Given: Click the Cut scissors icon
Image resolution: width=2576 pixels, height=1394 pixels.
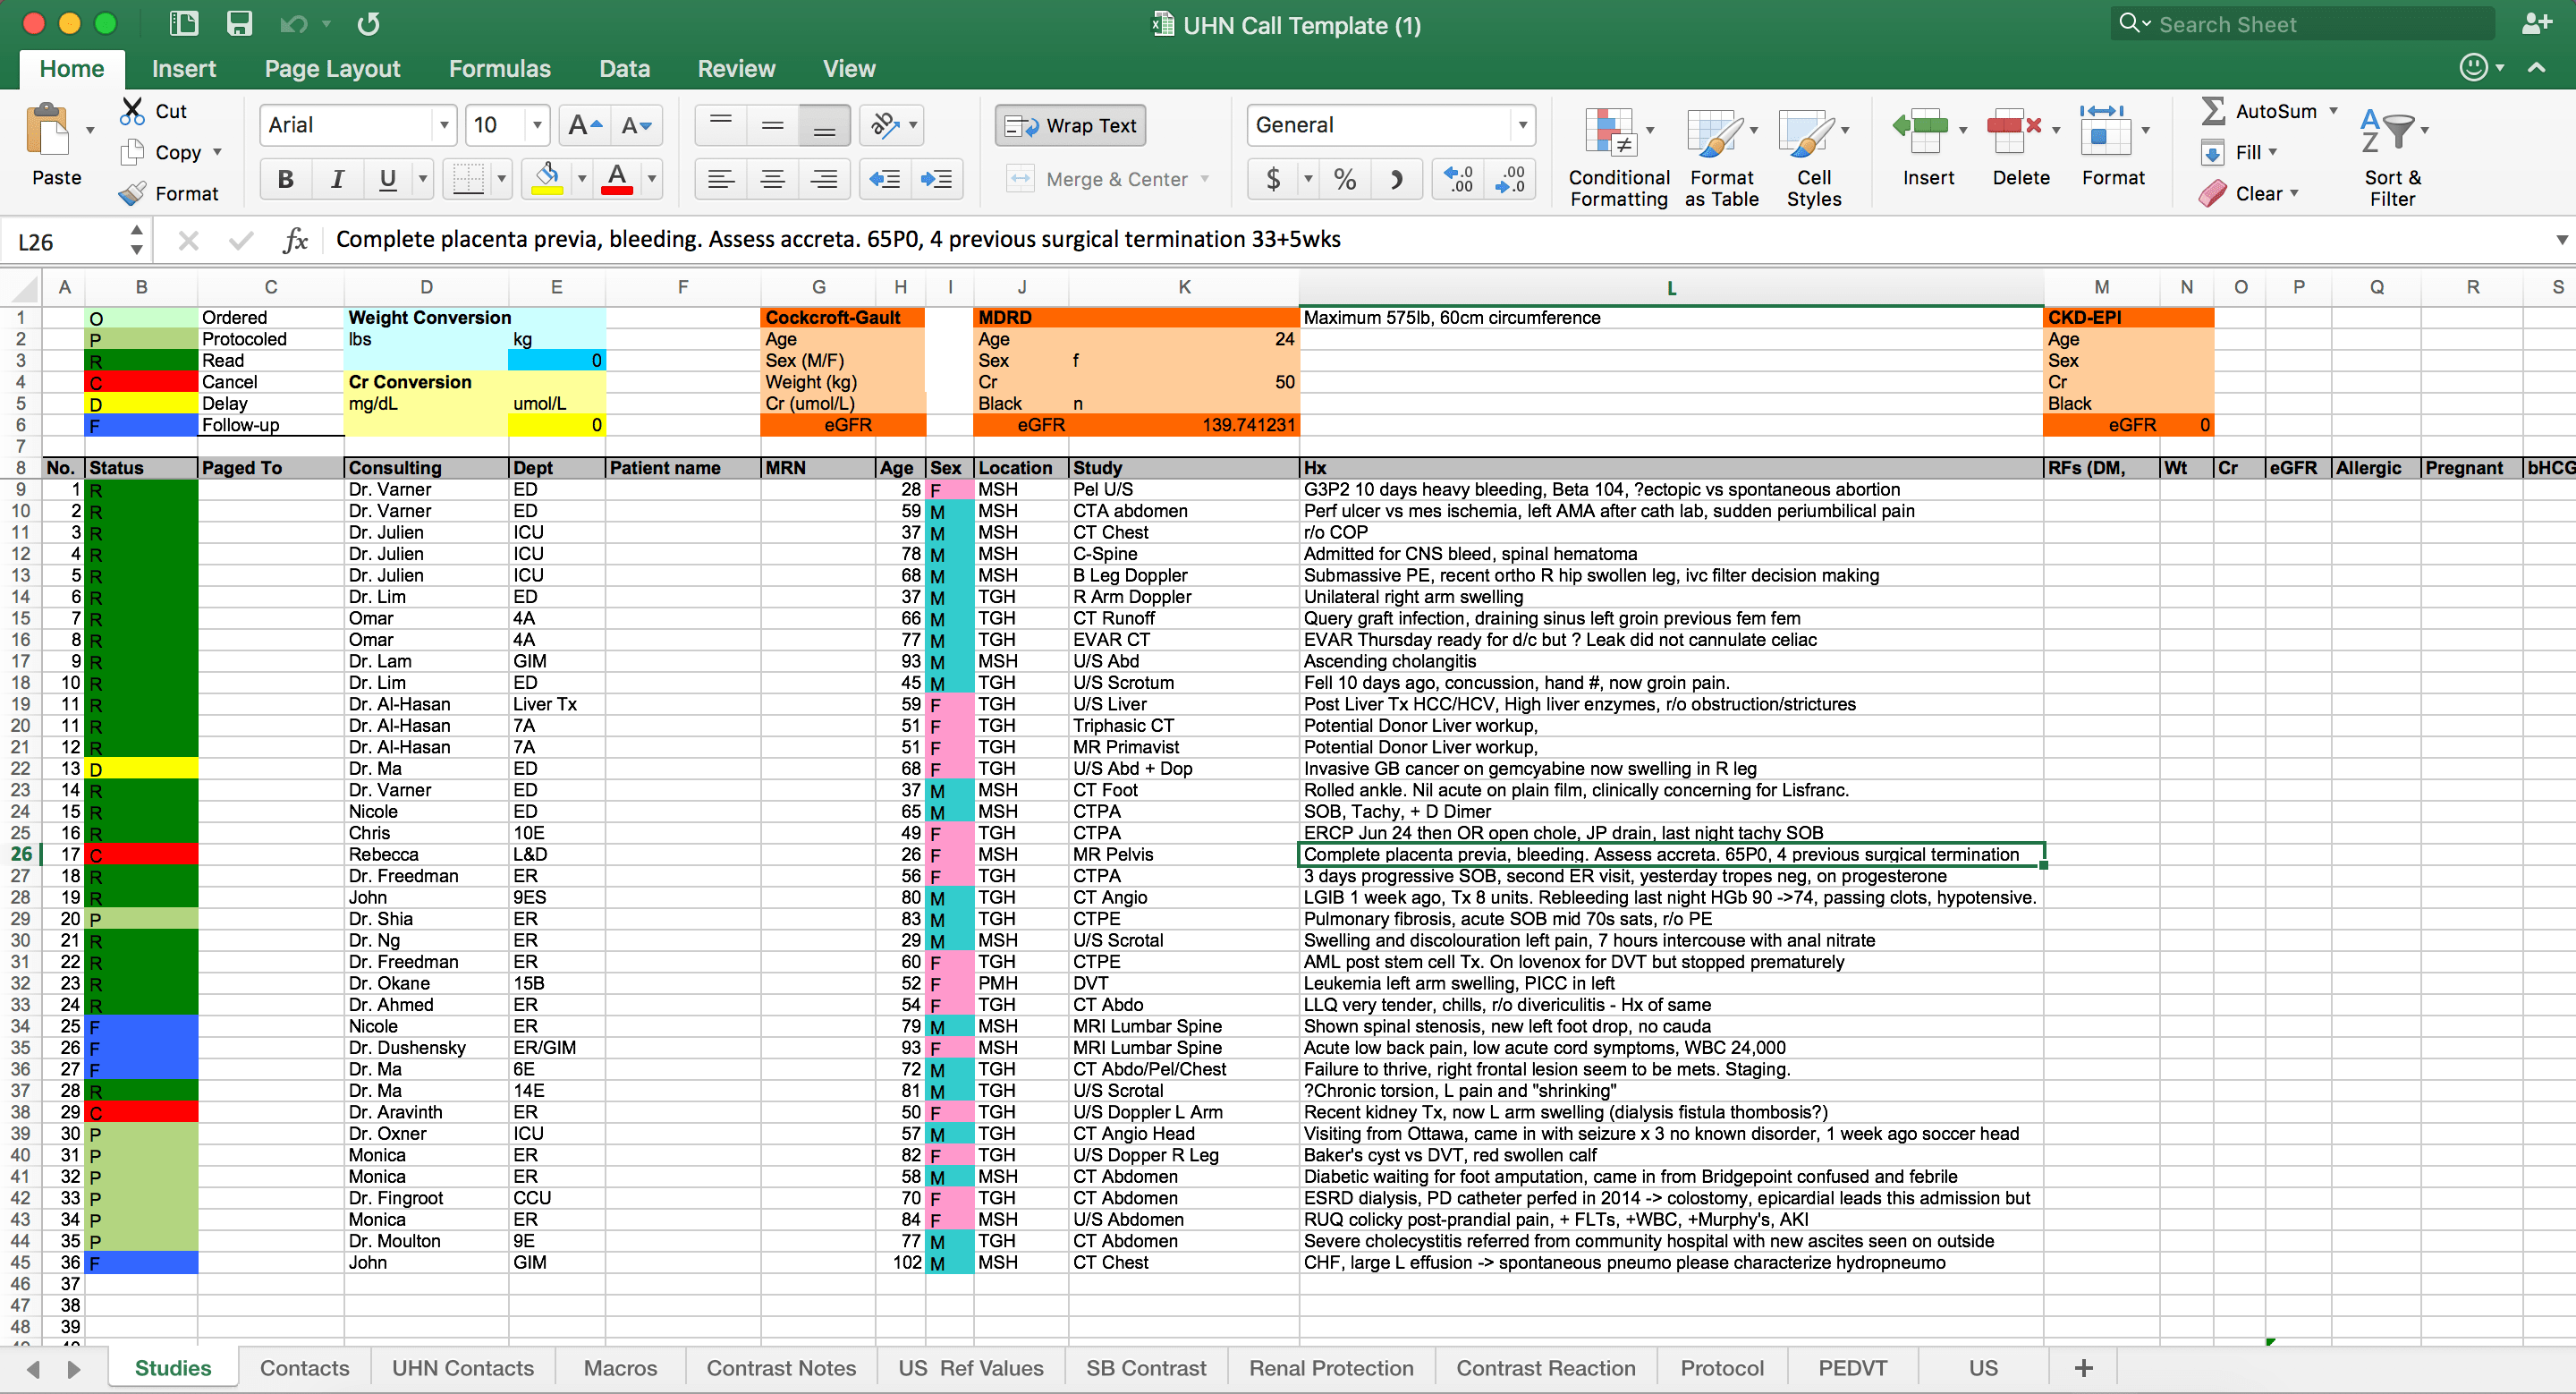Looking at the screenshot, I should tap(132, 111).
